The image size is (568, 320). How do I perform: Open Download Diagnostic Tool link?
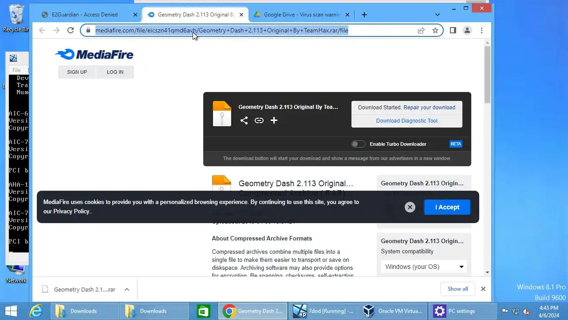click(x=407, y=121)
